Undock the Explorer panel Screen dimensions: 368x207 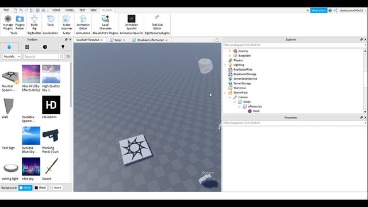362,40
